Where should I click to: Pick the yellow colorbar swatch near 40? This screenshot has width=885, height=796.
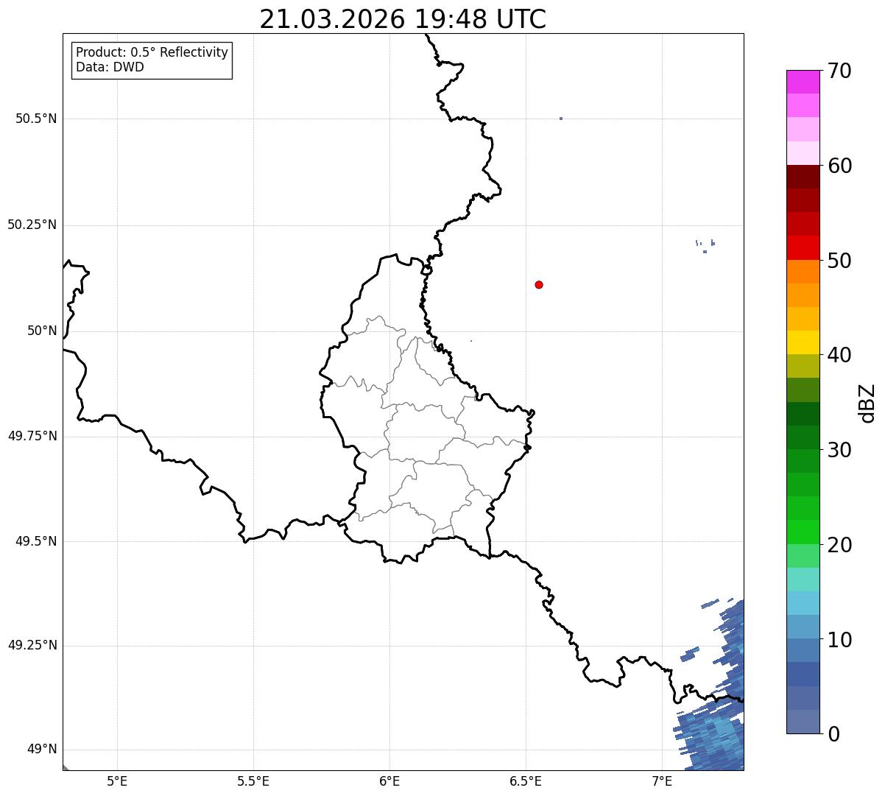[x=803, y=342]
